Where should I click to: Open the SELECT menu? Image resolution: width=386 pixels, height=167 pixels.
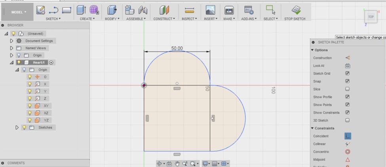click(x=270, y=19)
